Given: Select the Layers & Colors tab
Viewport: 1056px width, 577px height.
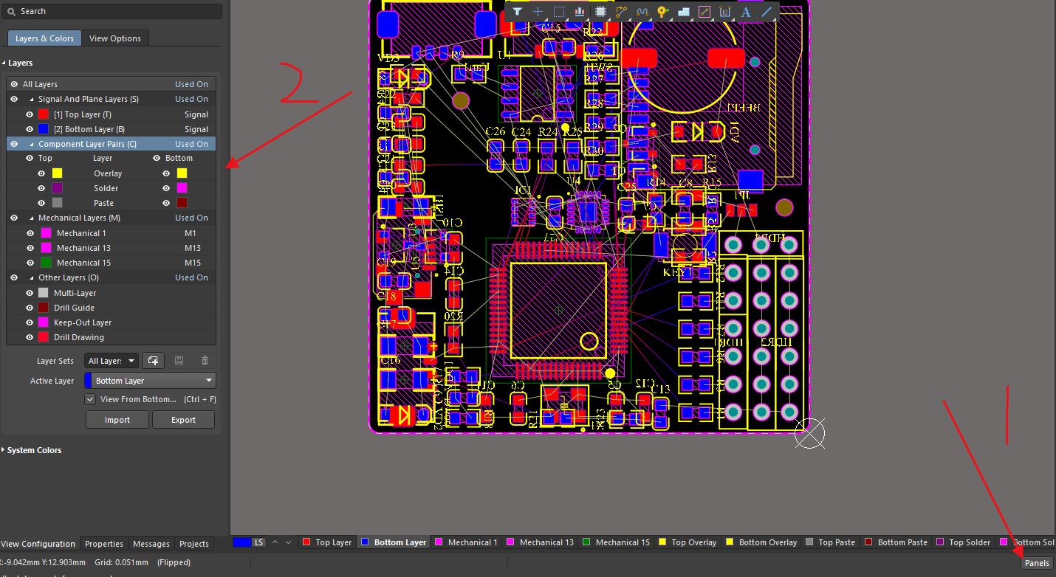Looking at the screenshot, I should point(44,38).
